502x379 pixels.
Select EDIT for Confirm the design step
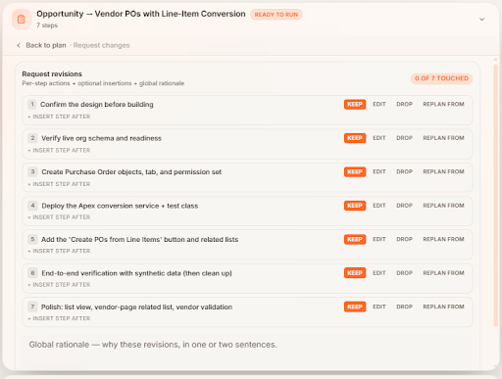point(379,104)
